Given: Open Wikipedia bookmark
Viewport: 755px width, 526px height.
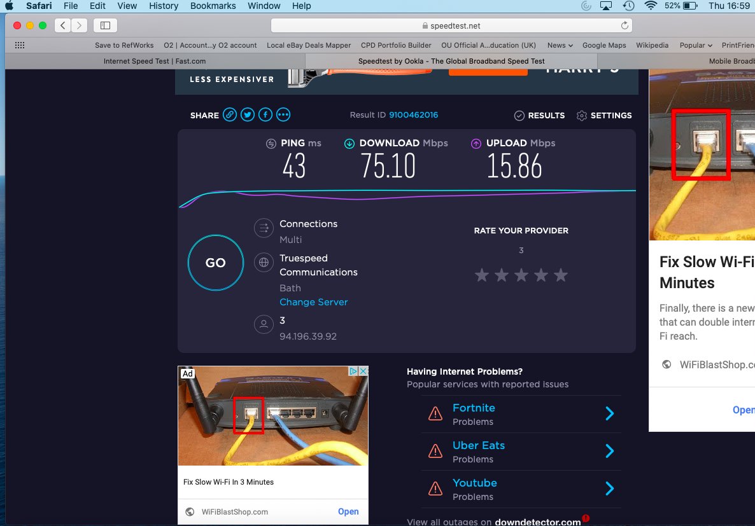Looking at the screenshot, I should (652, 45).
